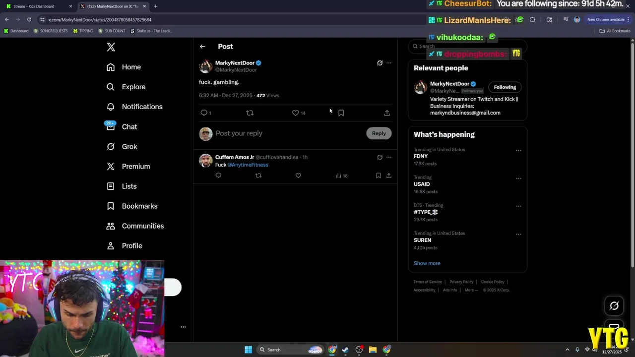This screenshot has height=357, width=635.
Task: Repost the main post
Action: click(x=250, y=113)
